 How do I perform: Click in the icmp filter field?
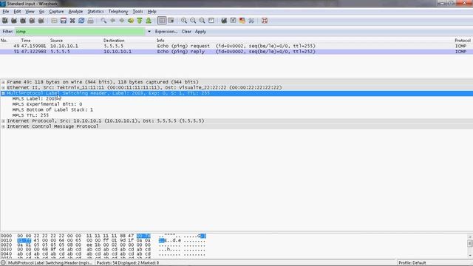click(x=80, y=31)
